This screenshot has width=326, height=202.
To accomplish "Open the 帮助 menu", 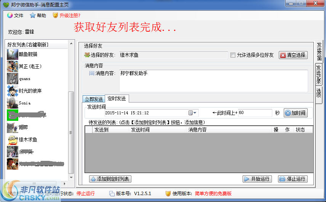I will [38, 15].
